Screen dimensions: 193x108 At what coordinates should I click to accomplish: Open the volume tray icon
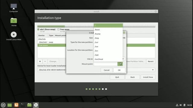point(181,105)
